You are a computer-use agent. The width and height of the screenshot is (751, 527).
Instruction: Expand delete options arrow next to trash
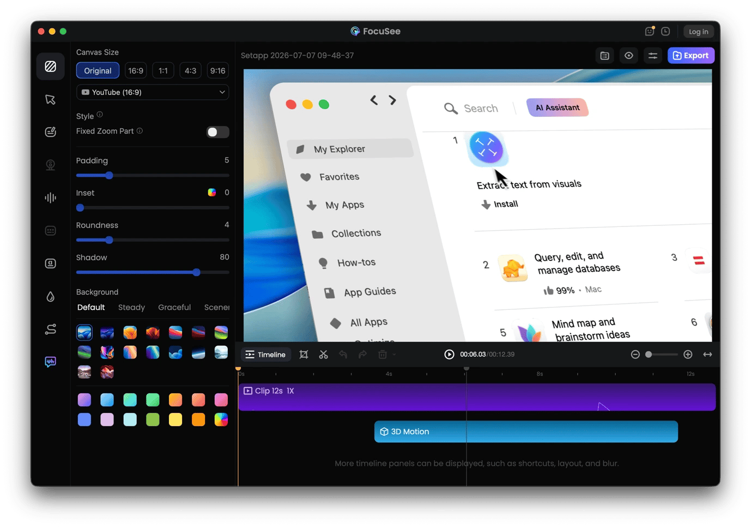(x=394, y=355)
